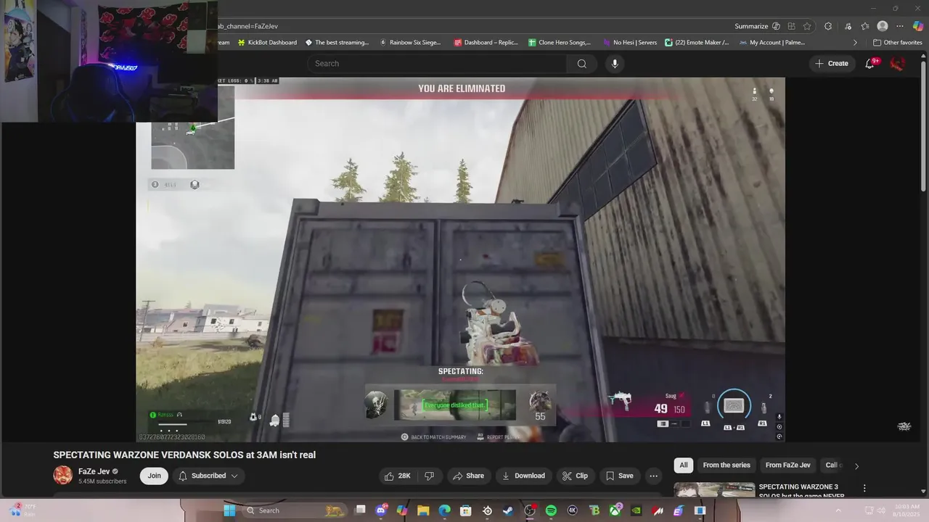Viewport: 929px width, 522px height.
Task: Open Edge favorites list icon
Action: (x=864, y=26)
